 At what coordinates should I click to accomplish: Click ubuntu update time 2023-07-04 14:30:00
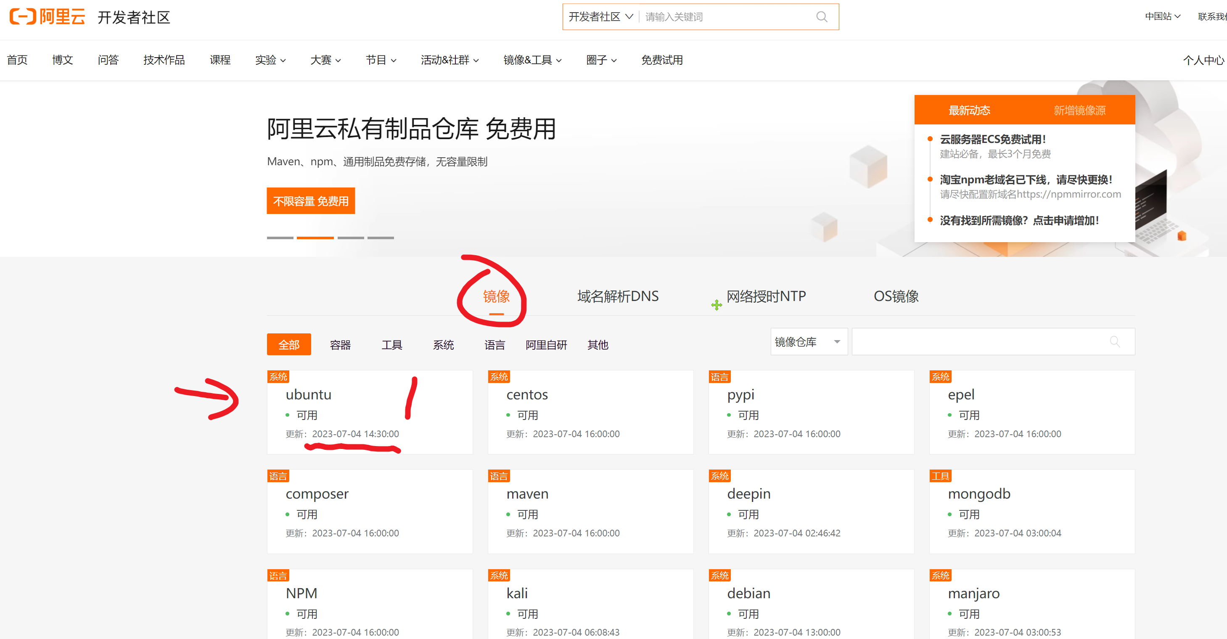pyautogui.click(x=355, y=434)
